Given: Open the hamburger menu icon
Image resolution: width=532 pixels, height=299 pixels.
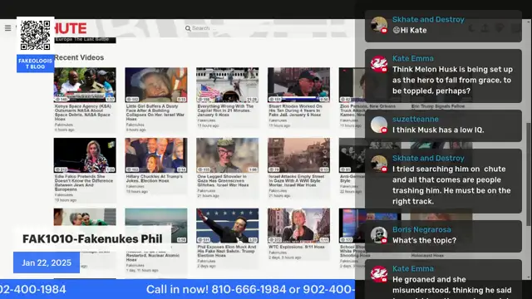Looking at the screenshot, I should coord(7,28).
